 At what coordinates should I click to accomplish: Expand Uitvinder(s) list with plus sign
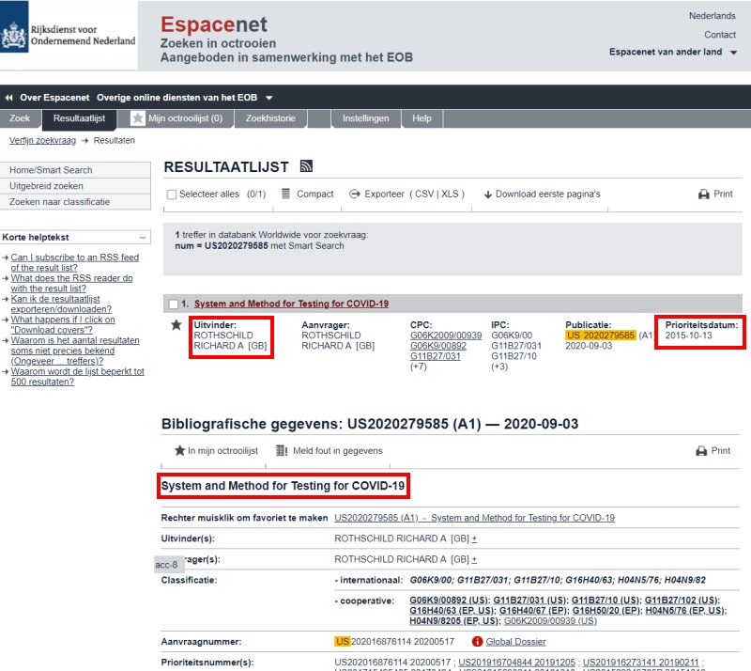pyautogui.click(x=474, y=538)
